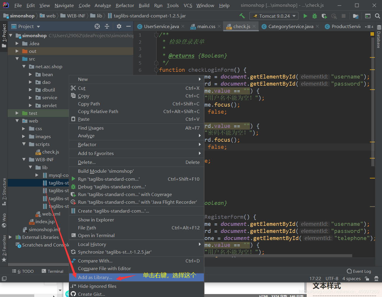Expand the .idea folder
Screen dimensions: 382x297
click(17, 43)
